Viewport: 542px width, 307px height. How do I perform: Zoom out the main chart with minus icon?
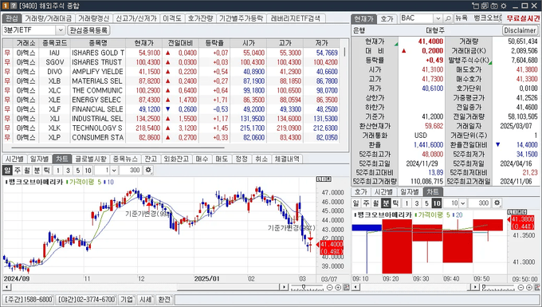click(329, 287)
